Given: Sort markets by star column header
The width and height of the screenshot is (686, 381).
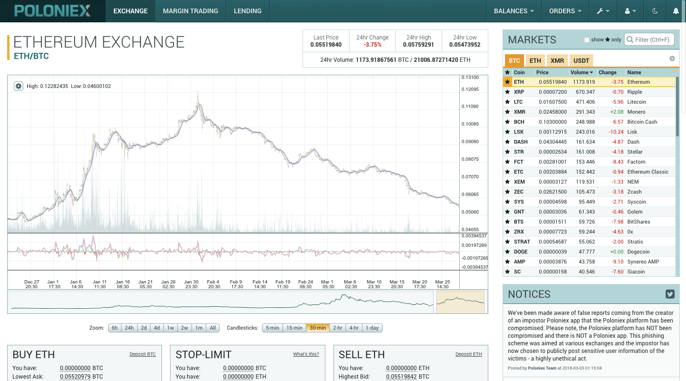Looking at the screenshot, I should 507,72.
